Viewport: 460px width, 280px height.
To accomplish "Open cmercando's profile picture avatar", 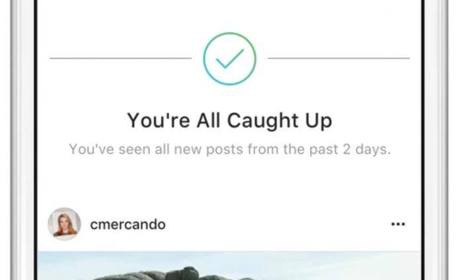I will [65, 224].
